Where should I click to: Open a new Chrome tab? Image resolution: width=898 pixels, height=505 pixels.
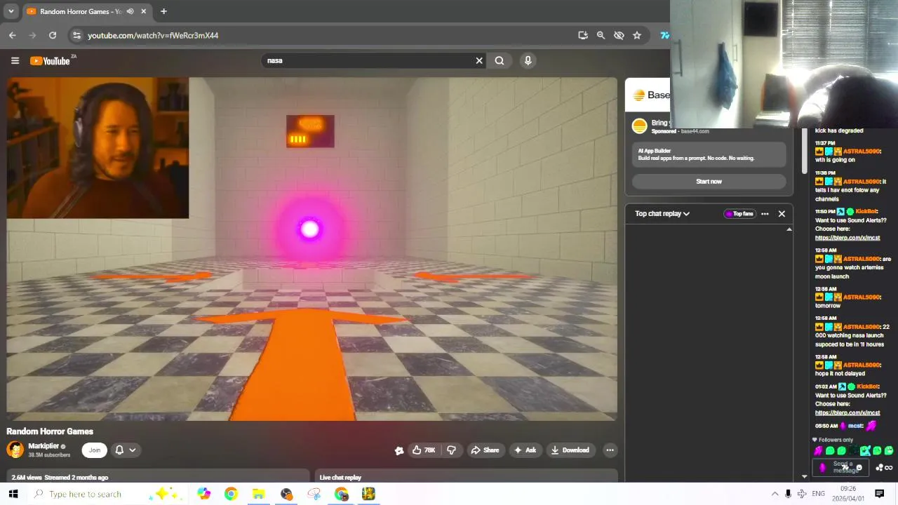coord(163,11)
